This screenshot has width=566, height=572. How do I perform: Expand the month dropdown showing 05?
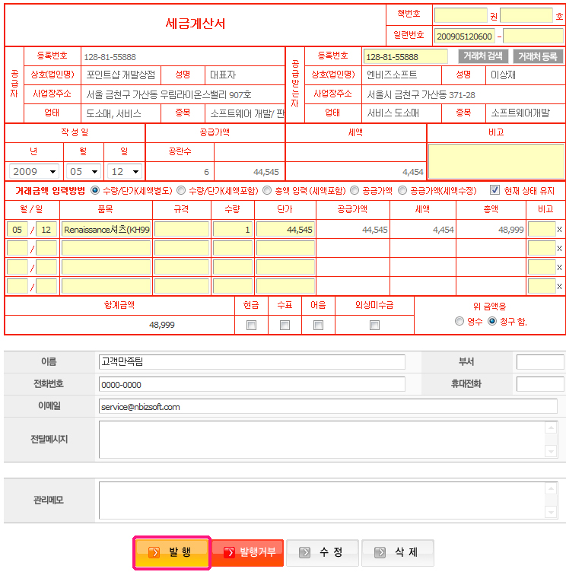click(83, 172)
